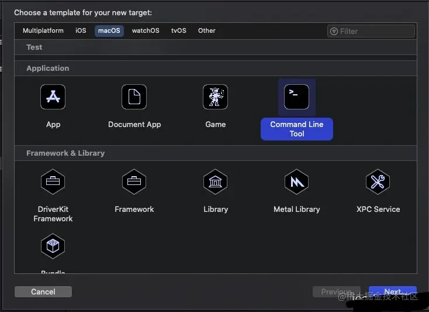Click the DriverKit Framework label
This screenshot has height=312, width=429.
click(x=53, y=214)
